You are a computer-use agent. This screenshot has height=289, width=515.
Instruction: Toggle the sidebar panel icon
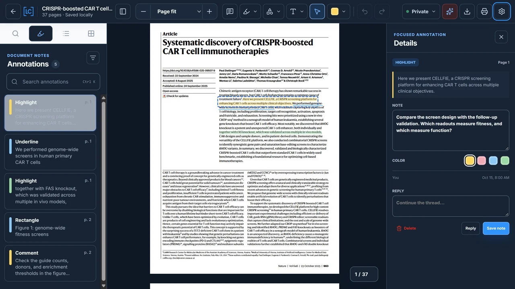tap(123, 12)
